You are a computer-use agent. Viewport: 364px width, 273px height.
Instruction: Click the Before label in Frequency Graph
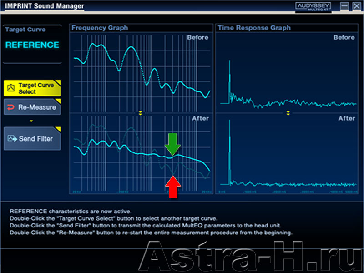197,37
